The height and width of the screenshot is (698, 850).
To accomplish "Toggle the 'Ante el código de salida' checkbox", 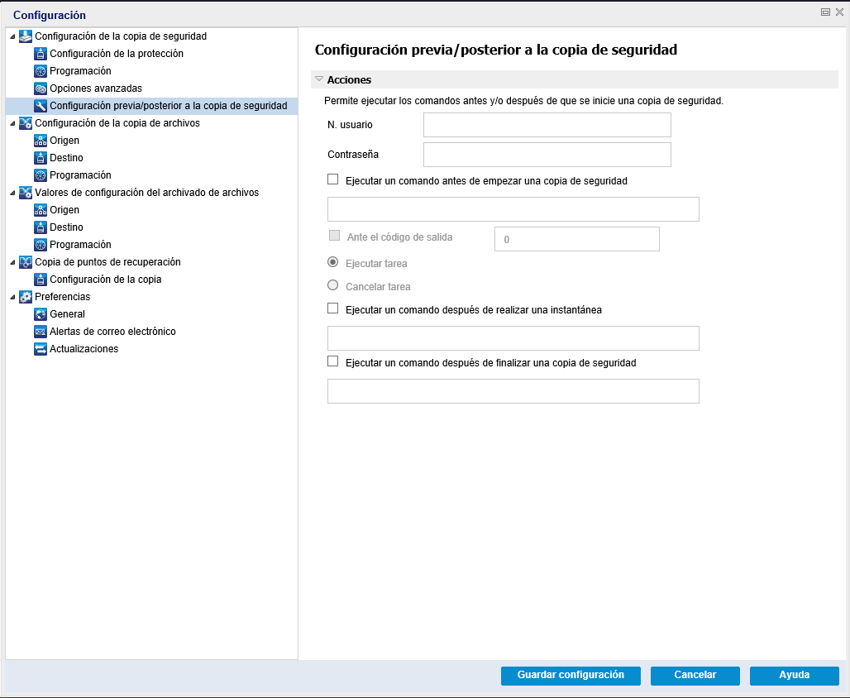I will pos(335,236).
